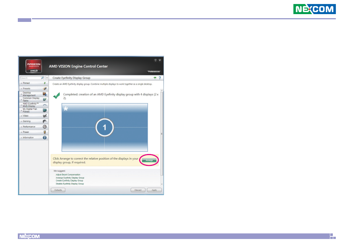Click the vertical scrollbar of the content pane
Screen dimensions: 354x249
click(162, 134)
